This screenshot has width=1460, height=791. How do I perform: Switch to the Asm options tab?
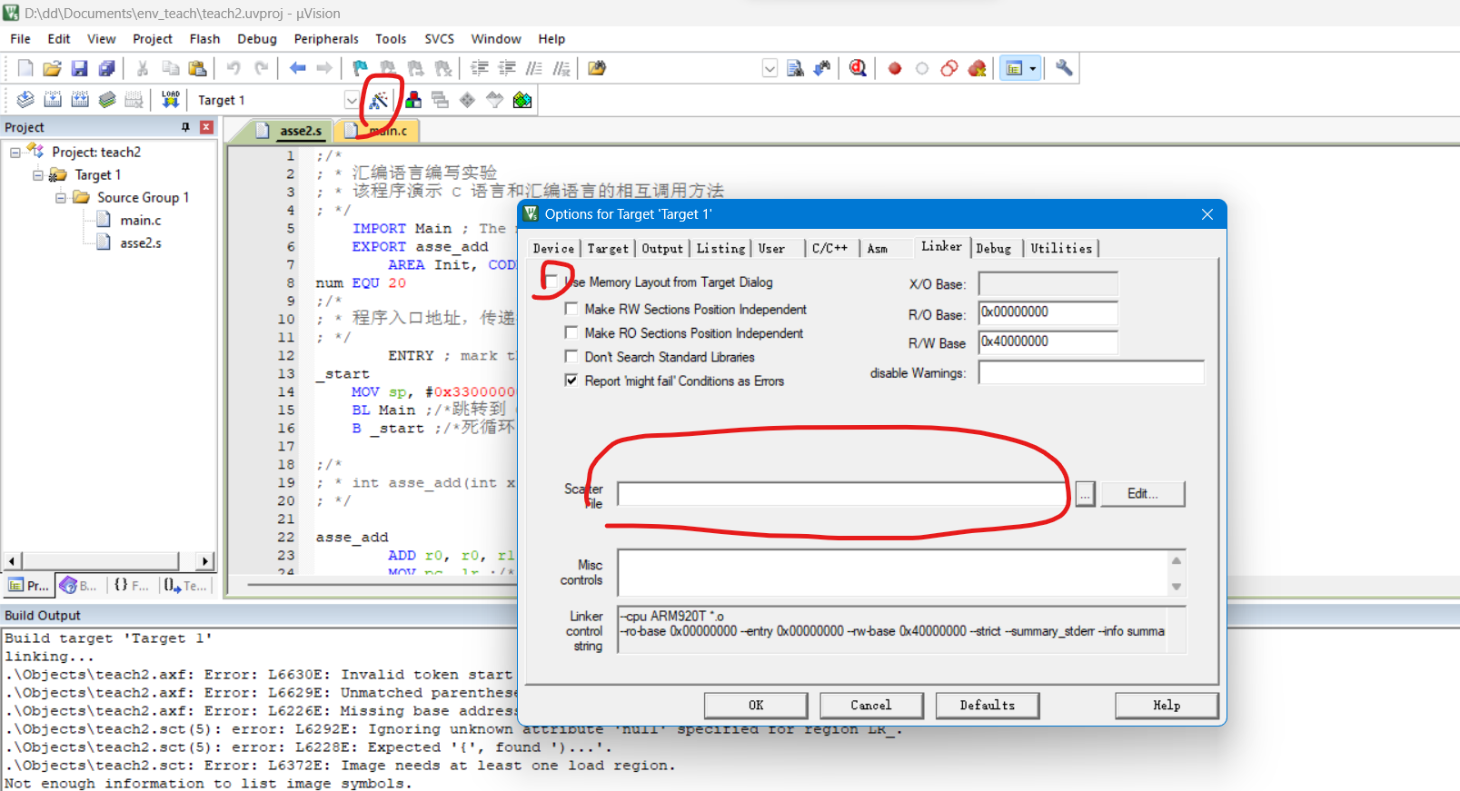[x=877, y=248]
